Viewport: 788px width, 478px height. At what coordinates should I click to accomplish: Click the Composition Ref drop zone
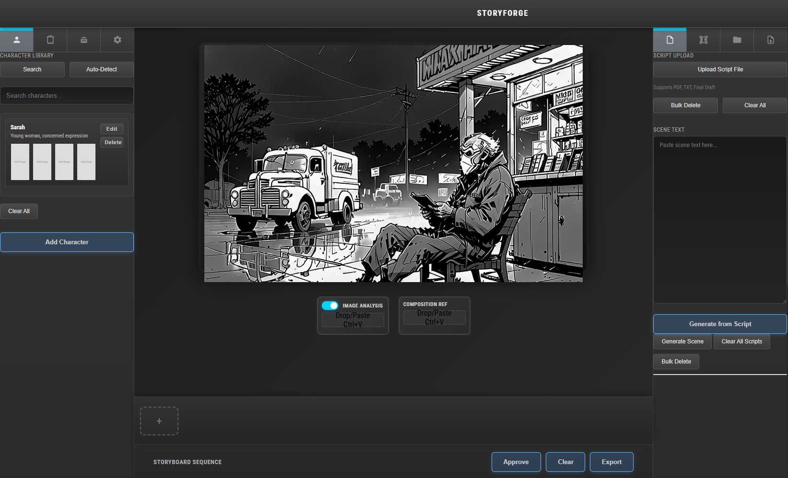[x=434, y=318]
